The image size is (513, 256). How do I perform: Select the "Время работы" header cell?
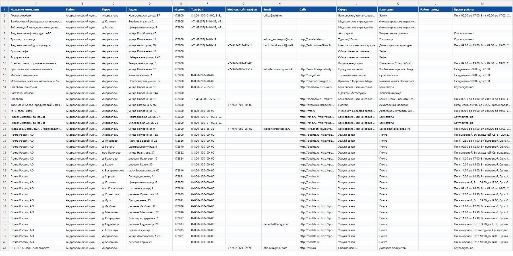482,9
